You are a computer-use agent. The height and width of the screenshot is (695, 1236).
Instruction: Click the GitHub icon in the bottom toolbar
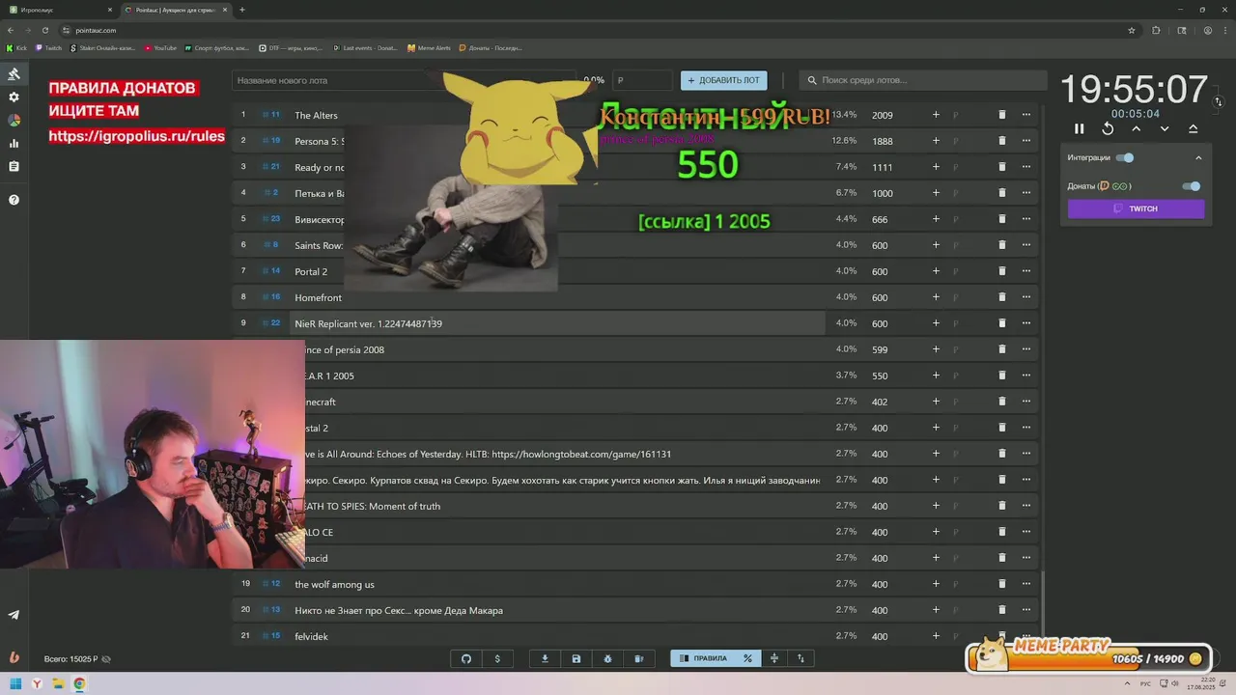(x=466, y=658)
